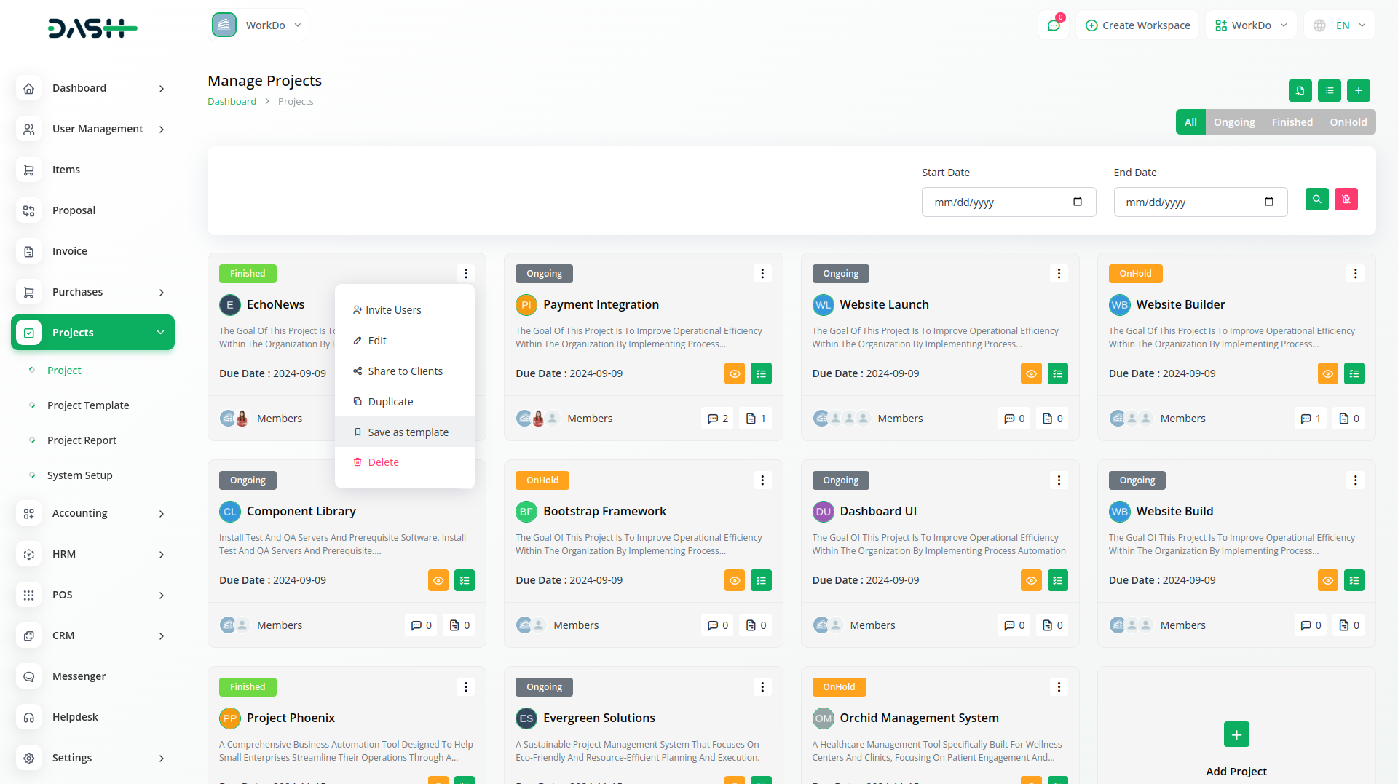This screenshot has height=784, width=1398.
Task: Open task board icon on Bootstrap Framework
Action: 761,580
